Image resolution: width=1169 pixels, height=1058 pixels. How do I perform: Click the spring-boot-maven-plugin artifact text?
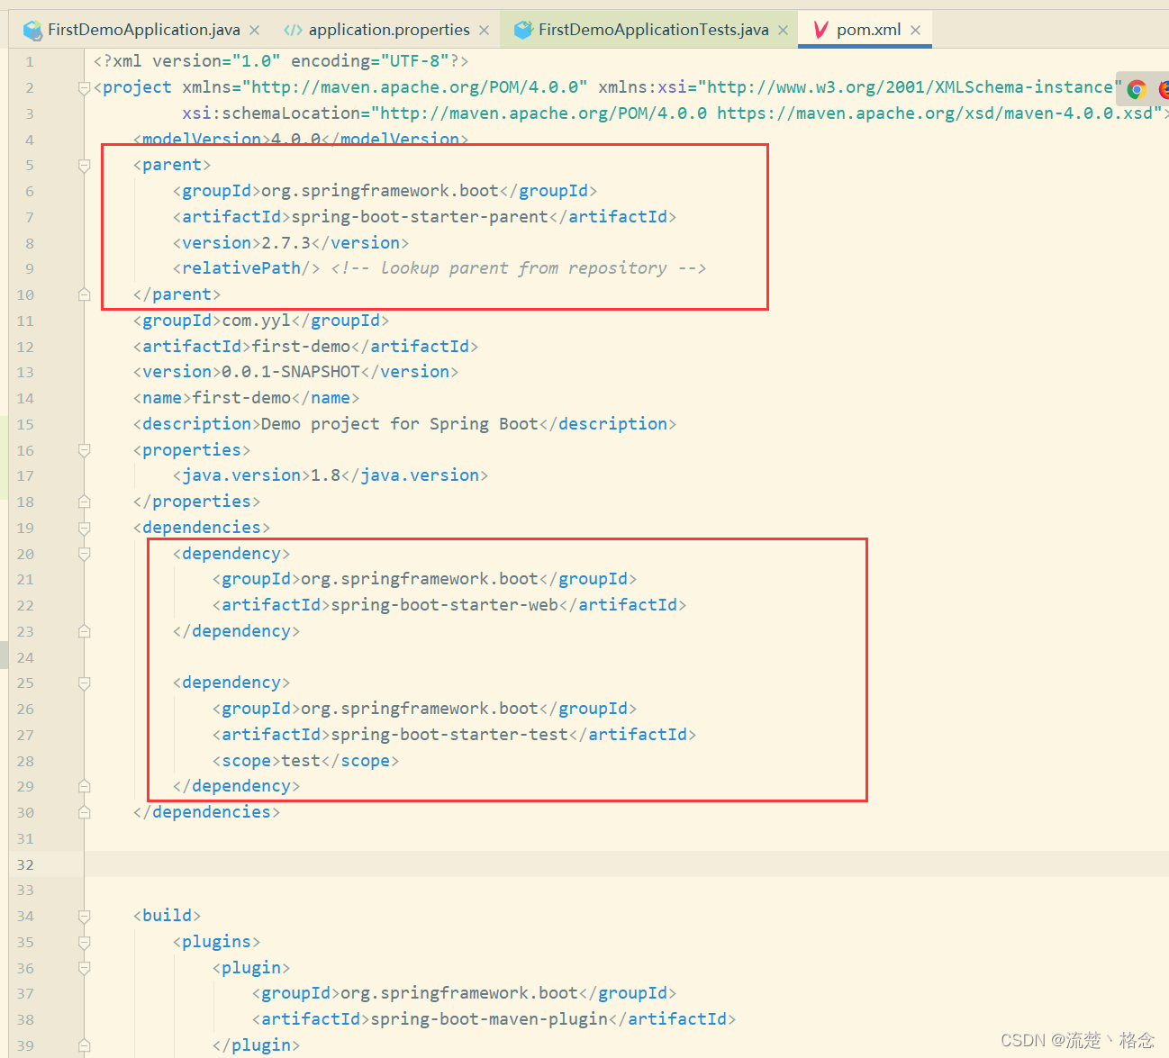click(x=489, y=1019)
